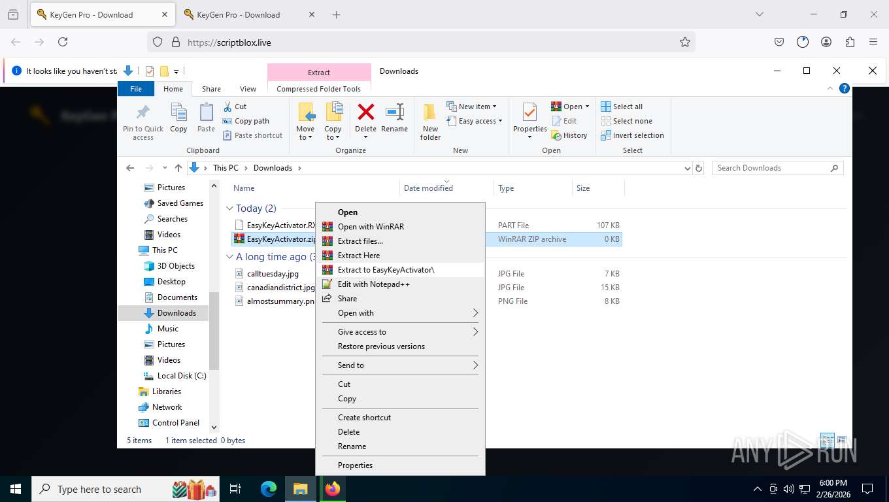The width and height of the screenshot is (889, 502).
Task: Bookmark this page with star icon
Action: [x=684, y=42]
